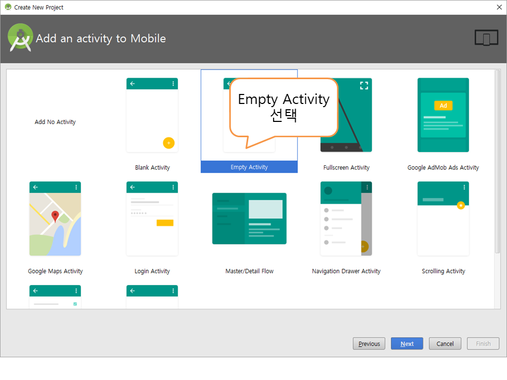Select the Master/Detail Flow template image
Viewport: 507px width, 380px height.
point(249,218)
